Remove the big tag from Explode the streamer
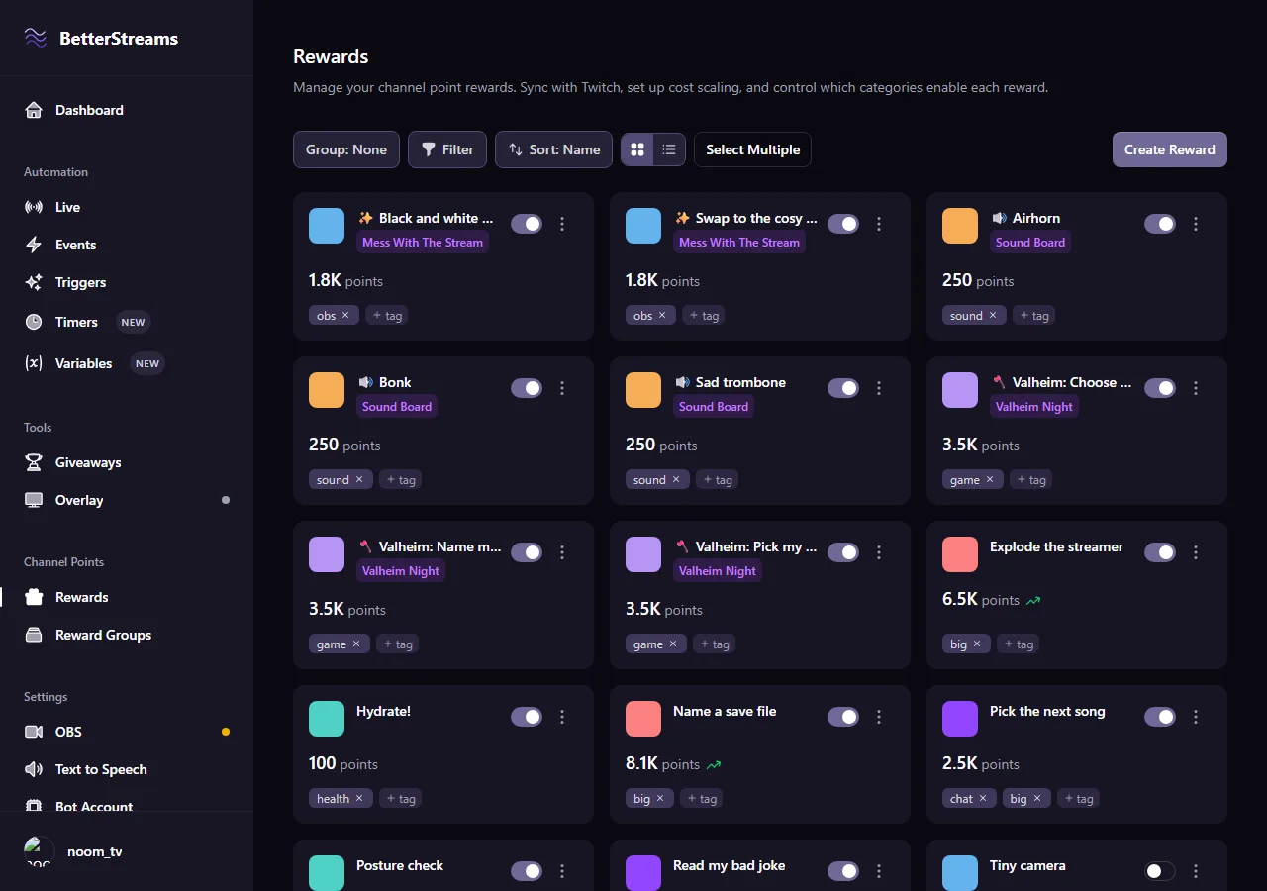The image size is (1267, 891). tap(977, 644)
